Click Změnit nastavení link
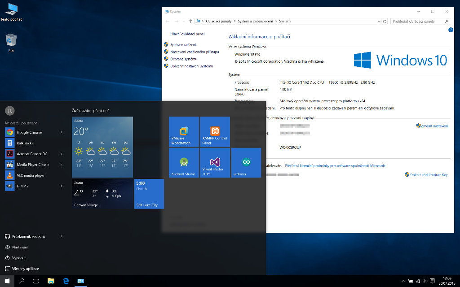Screen dimensions: 460x287 pyautogui.click(x=434, y=126)
